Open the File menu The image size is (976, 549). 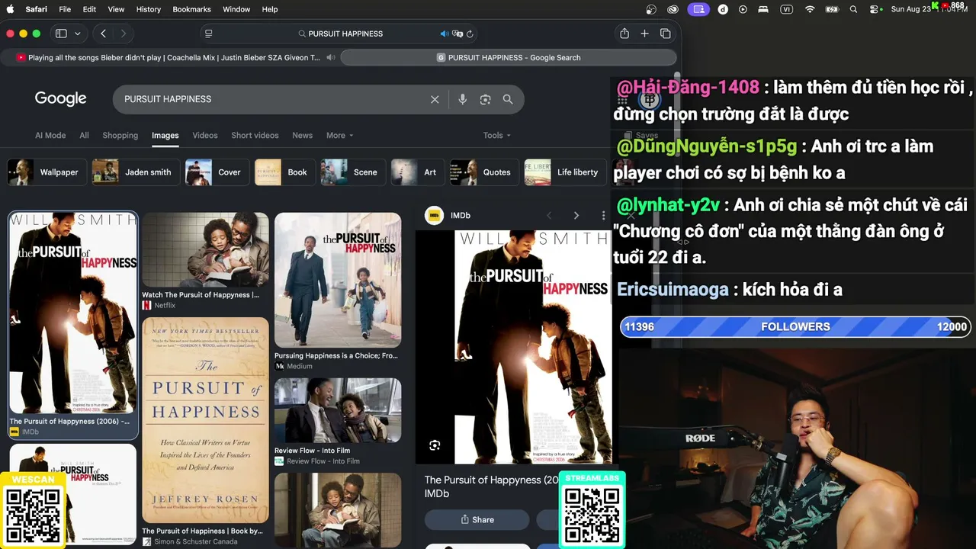coord(65,9)
